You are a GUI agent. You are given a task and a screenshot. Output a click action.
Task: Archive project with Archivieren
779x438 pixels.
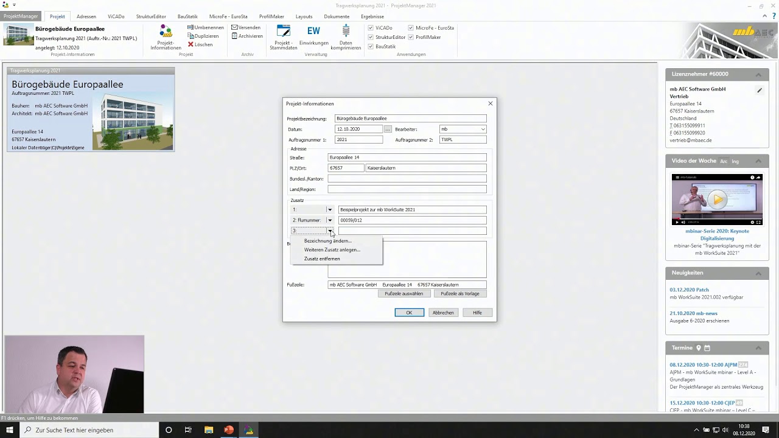(x=247, y=36)
